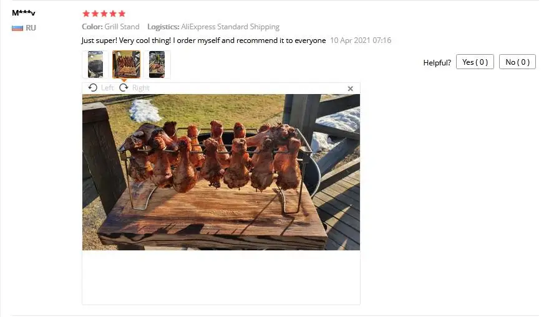Screen dimensions: 549x317
Task: Click the rotate left arrow icon
Action: [x=93, y=87]
